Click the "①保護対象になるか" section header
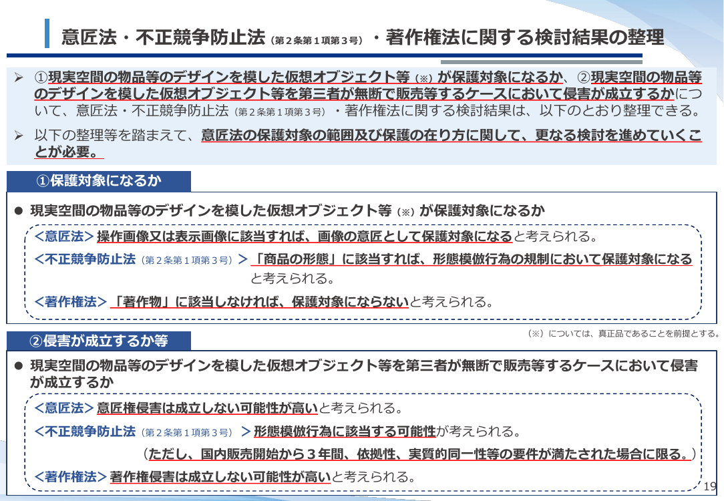 point(99,180)
